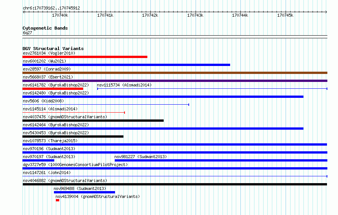Image resolution: width=338 pixels, height=215 pixels.
Task: Open nsv6141782 (ByrskaBishop2022) label
Action: tap(56, 85)
